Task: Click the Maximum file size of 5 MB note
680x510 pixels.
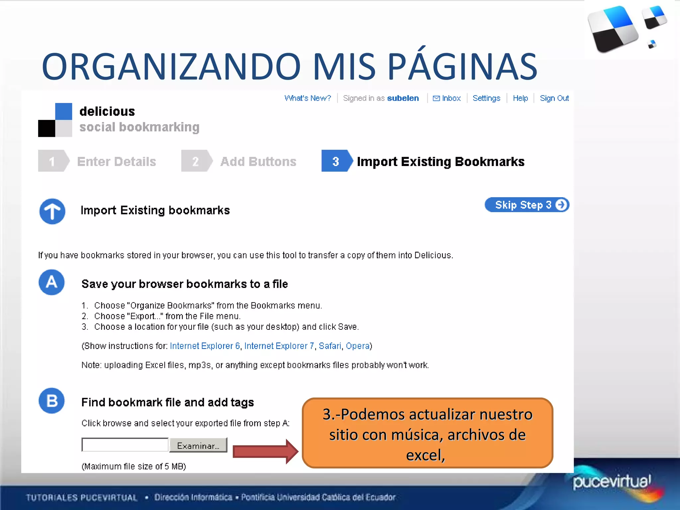Action: coord(134,467)
